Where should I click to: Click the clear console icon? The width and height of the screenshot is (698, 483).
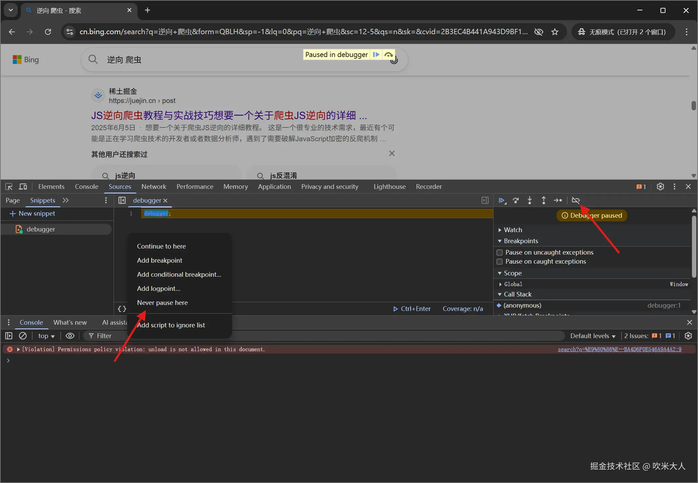pos(23,336)
